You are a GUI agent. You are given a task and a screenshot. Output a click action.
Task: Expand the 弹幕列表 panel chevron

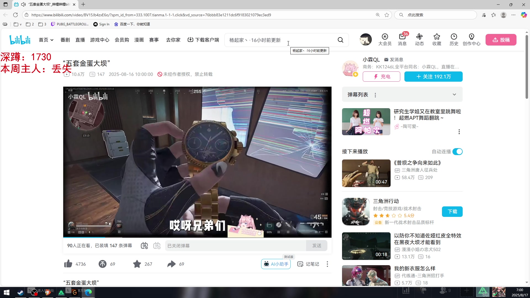click(454, 95)
